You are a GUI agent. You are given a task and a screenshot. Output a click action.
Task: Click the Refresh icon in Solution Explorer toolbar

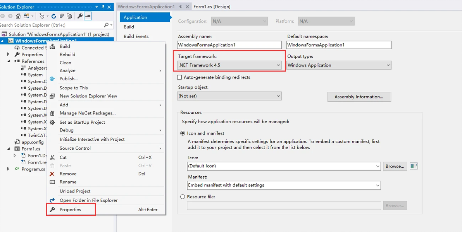[x=53, y=16]
